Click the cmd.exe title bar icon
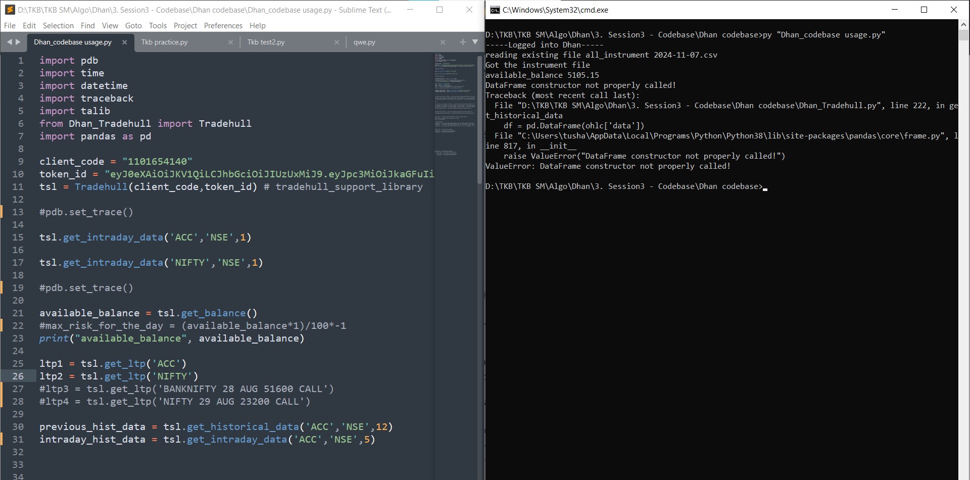970x480 pixels. 495,10
